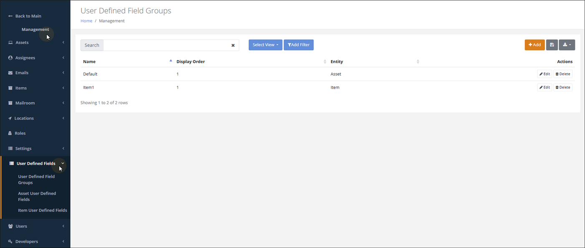This screenshot has height=248, width=585.
Task: Expand the Items menu chevron
Action: (x=64, y=88)
